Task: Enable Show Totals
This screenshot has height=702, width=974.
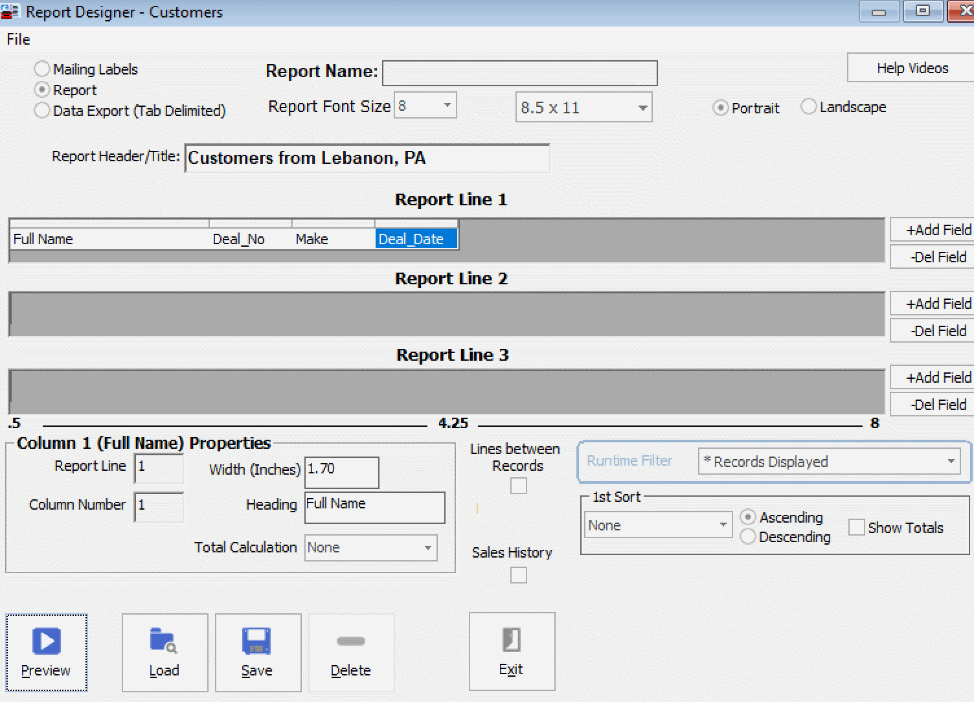Action: 856,527
